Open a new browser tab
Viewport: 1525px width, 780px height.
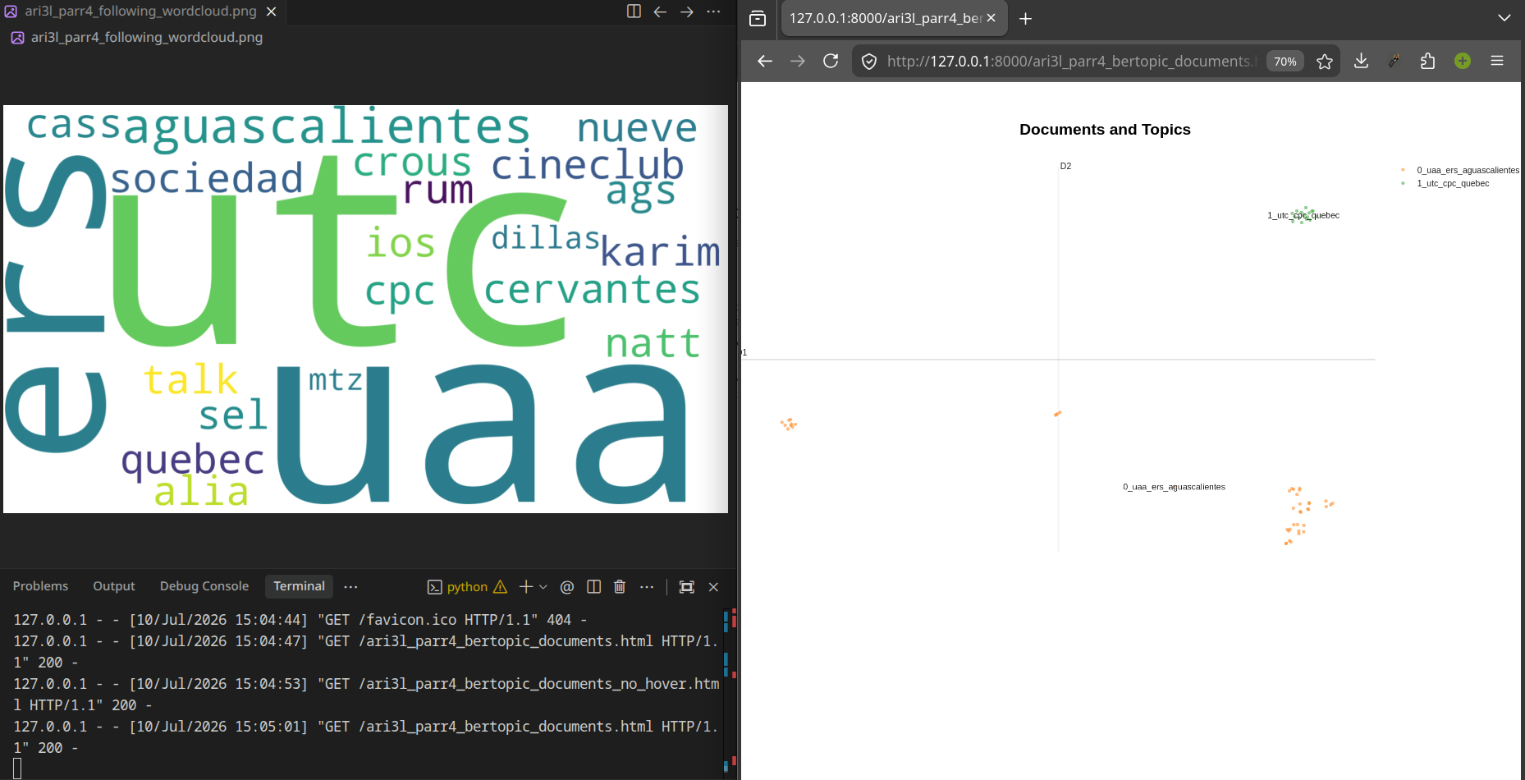[1025, 18]
